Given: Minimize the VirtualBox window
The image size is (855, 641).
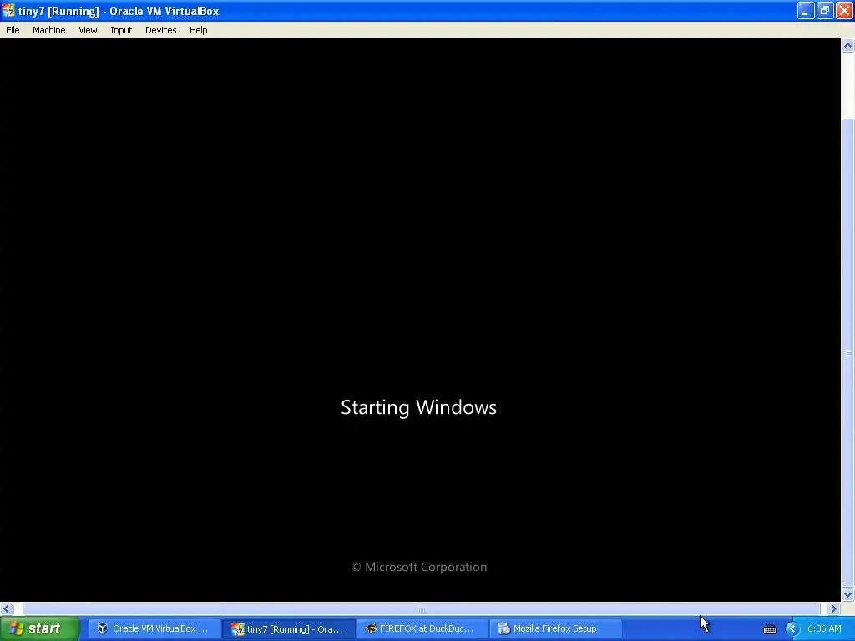Looking at the screenshot, I should click(x=806, y=10).
